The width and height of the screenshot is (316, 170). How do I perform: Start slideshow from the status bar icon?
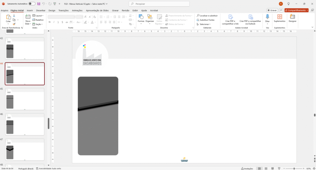point(279,168)
